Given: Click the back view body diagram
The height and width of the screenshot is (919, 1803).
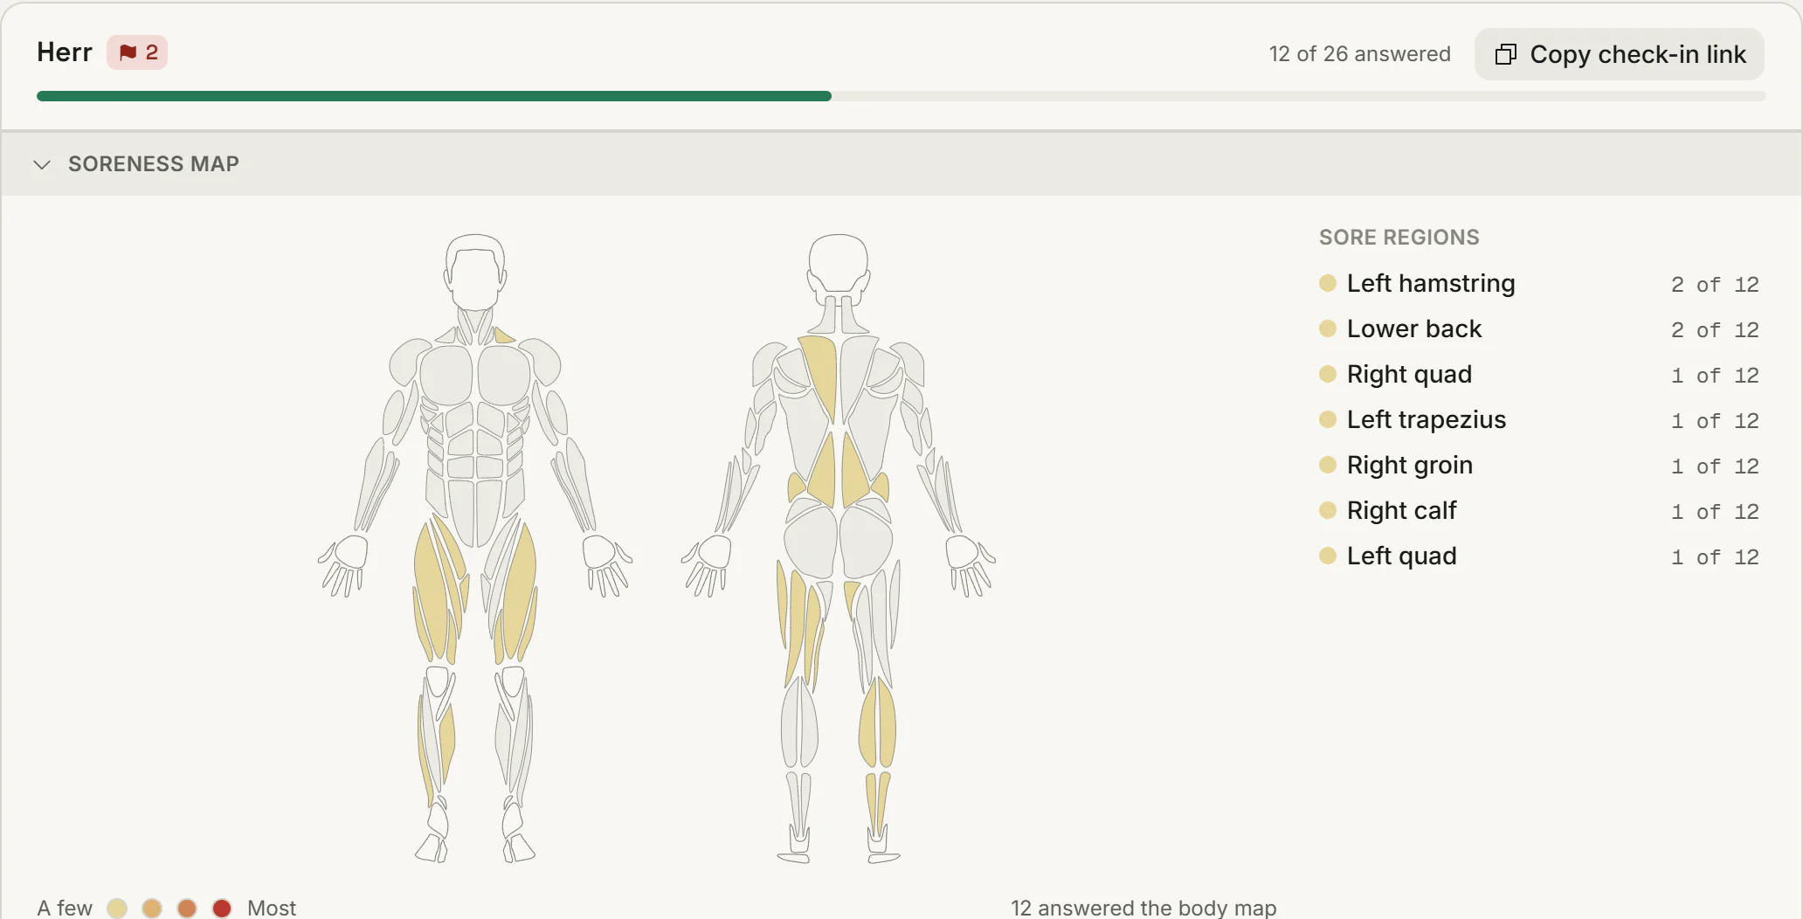Looking at the screenshot, I should pos(839,549).
